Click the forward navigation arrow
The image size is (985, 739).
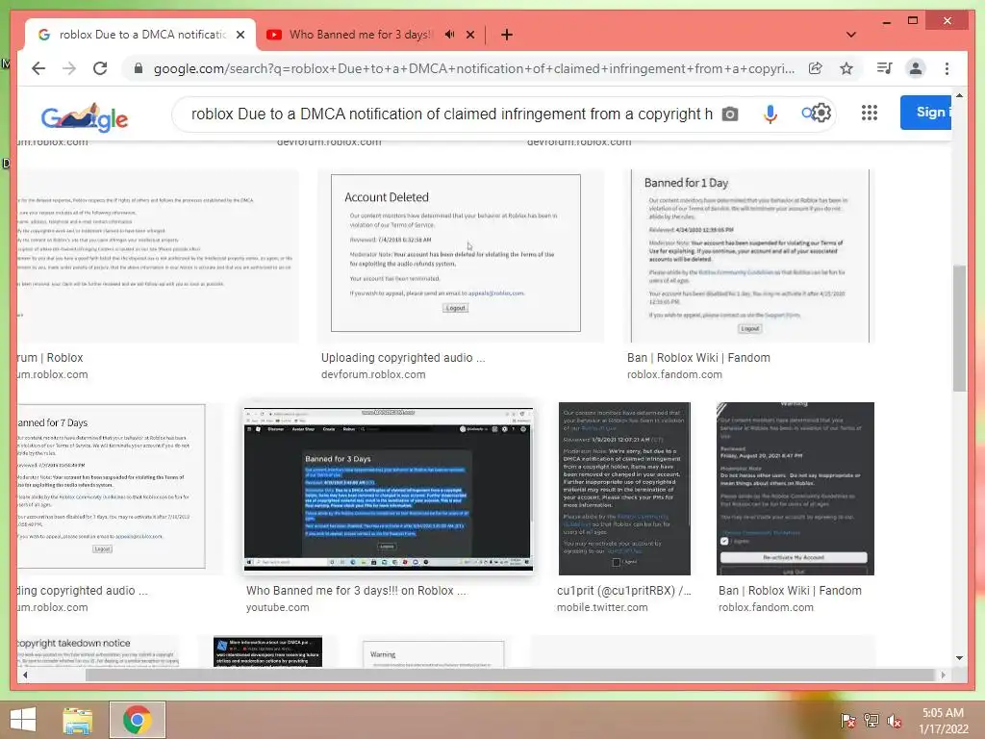[69, 68]
